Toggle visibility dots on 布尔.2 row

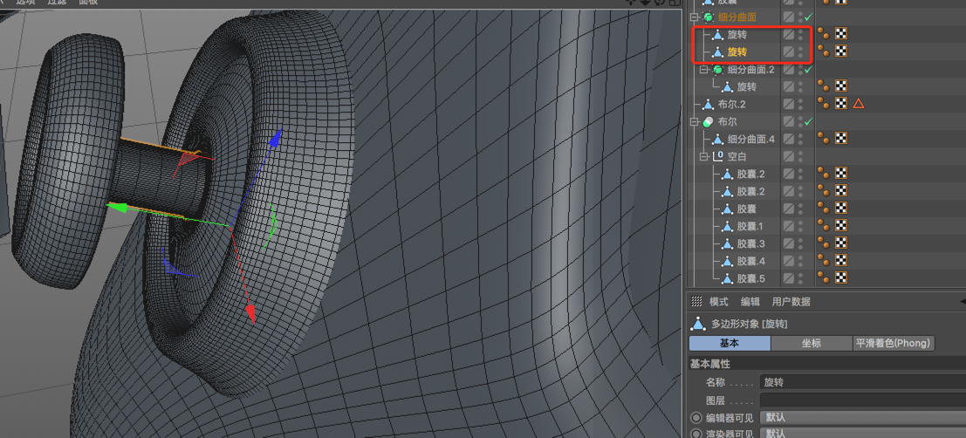[801, 104]
